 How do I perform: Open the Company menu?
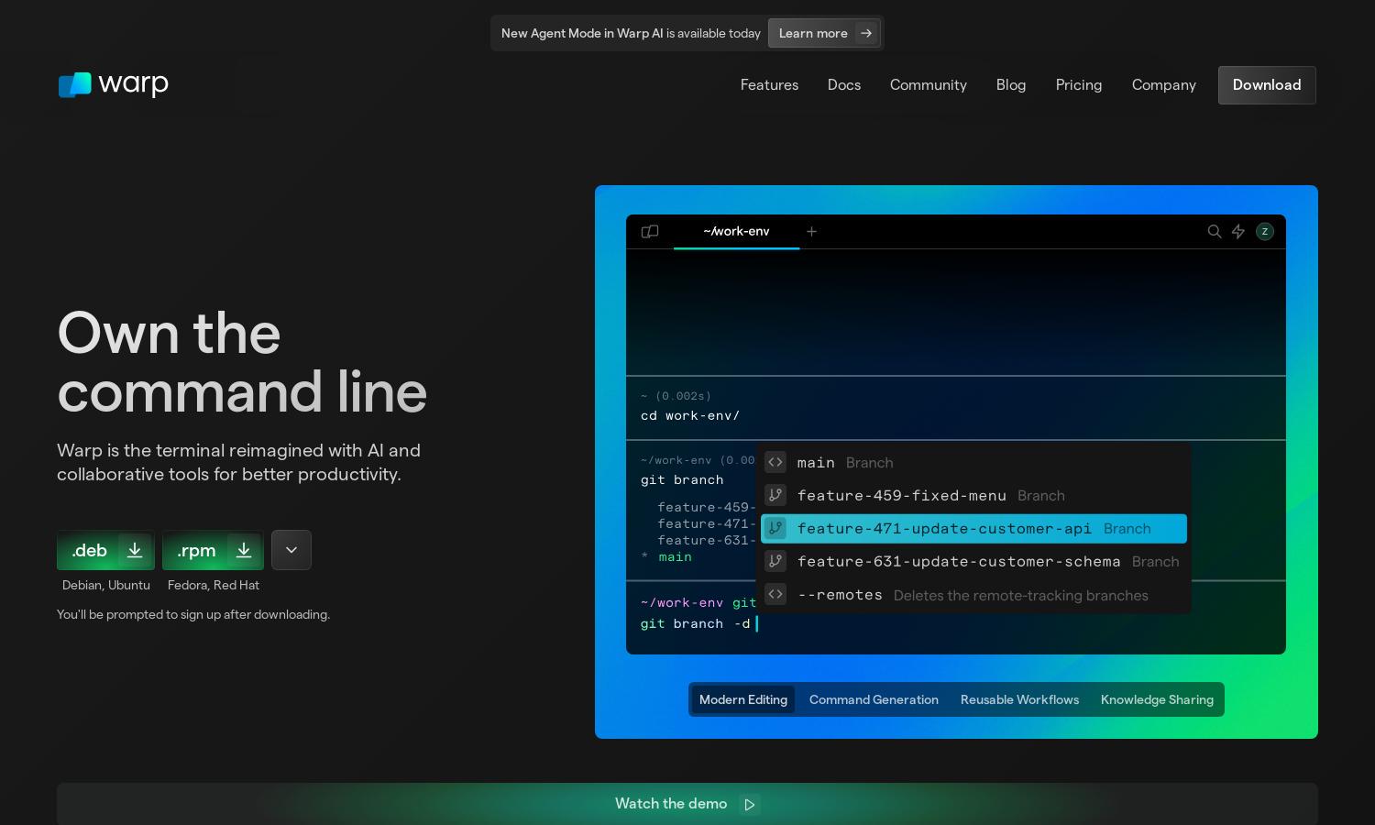point(1164,85)
